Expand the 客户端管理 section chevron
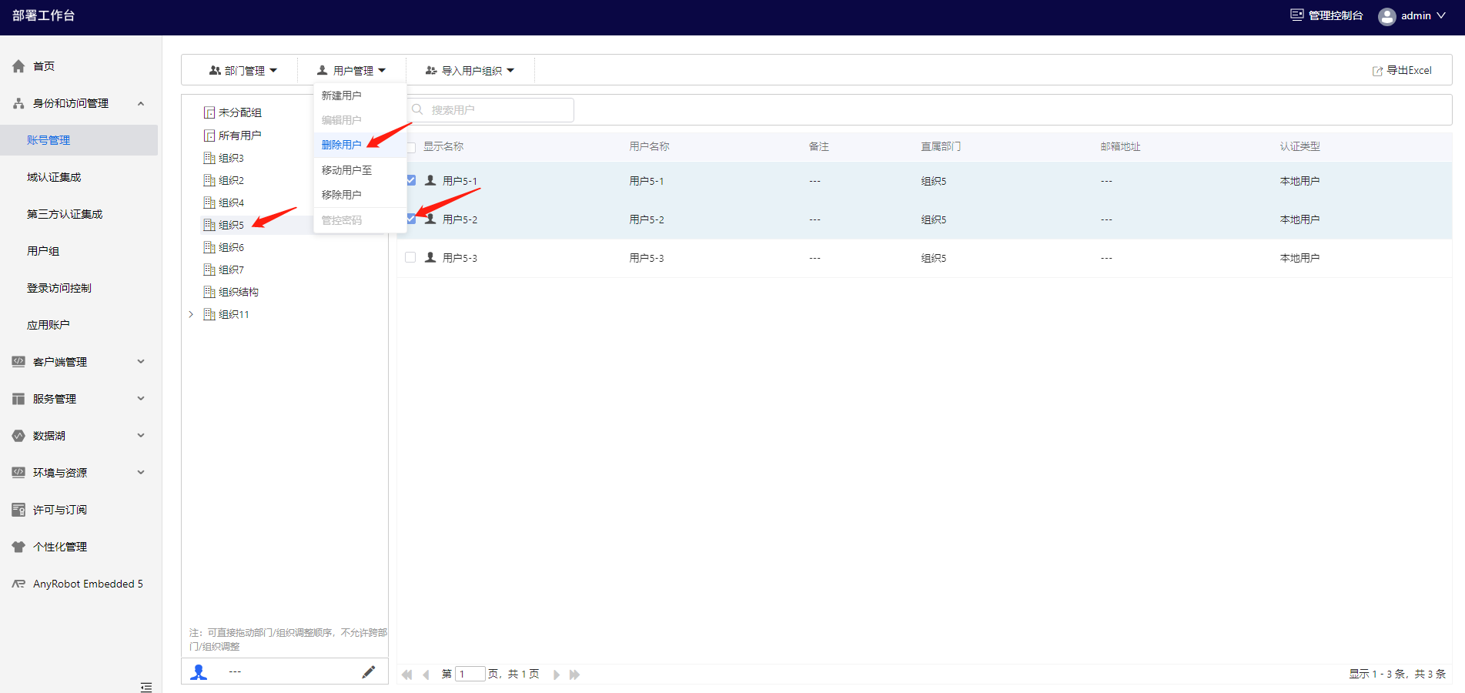The width and height of the screenshot is (1465, 693). pos(141,361)
